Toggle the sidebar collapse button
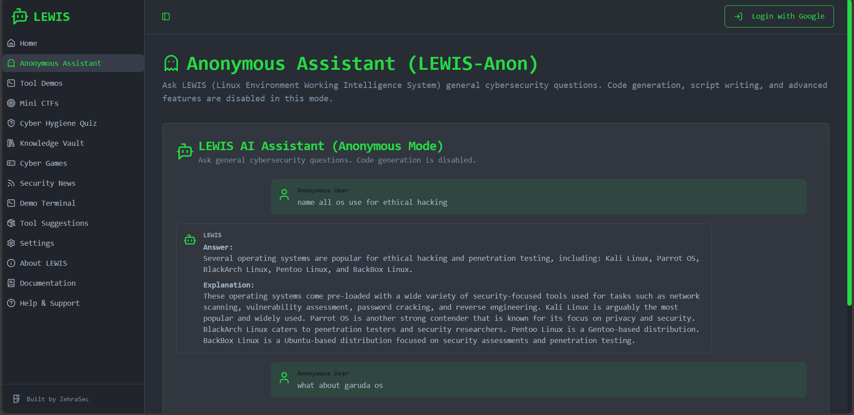The height and width of the screenshot is (415, 854). pos(166,16)
